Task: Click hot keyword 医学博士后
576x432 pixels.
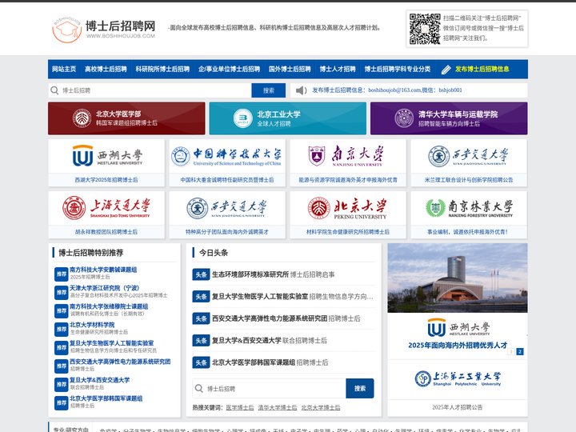Action: (240, 408)
